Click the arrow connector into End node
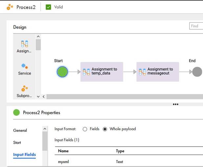Viewport: 203px width, 167px height. [186, 72]
